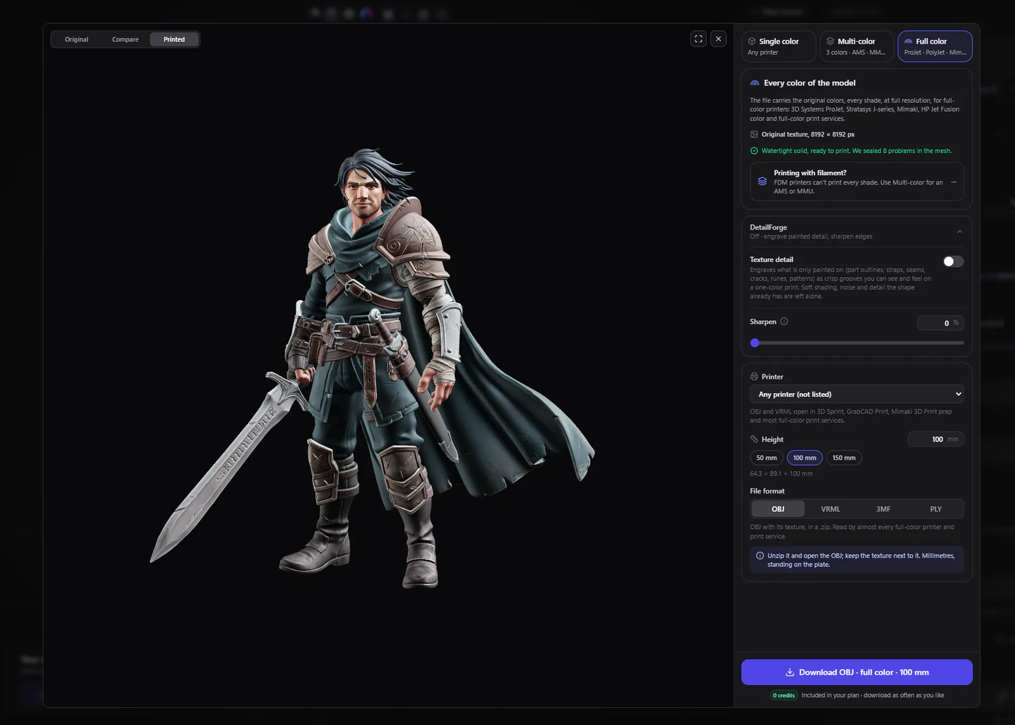Select PLY file format
Screen dimensions: 1015x725
(x=936, y=509)
